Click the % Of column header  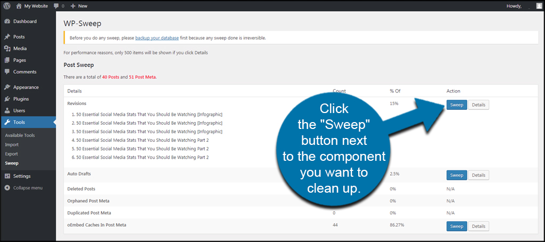click(395, 91)
